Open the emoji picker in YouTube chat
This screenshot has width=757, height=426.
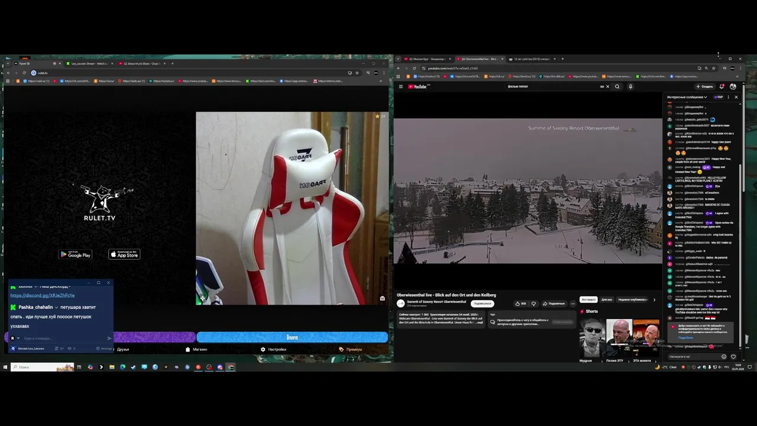724,357
